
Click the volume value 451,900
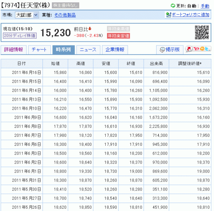point(160,207)
